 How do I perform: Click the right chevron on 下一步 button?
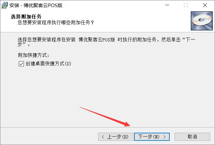pos(165,137)
